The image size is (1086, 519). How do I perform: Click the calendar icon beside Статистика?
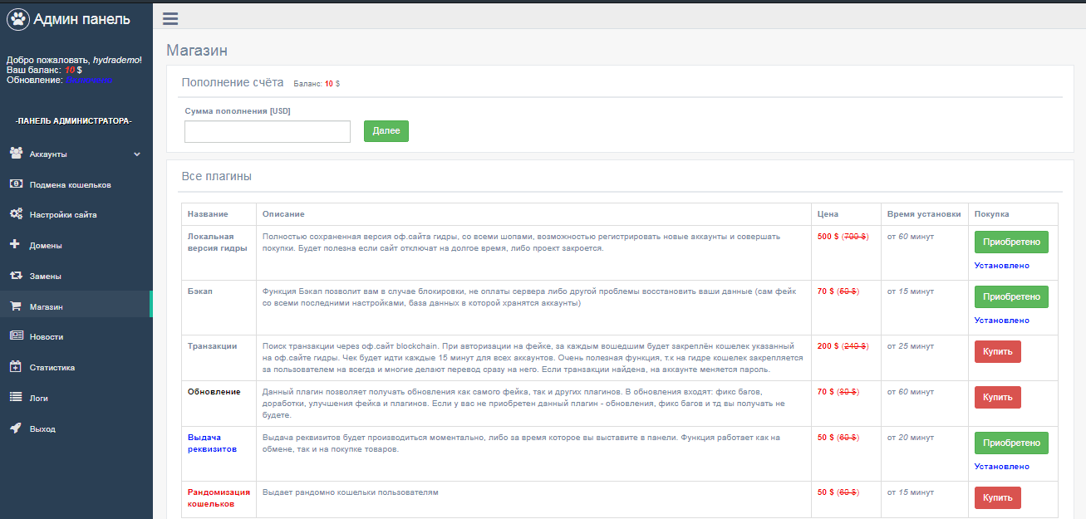click(15, 367)
